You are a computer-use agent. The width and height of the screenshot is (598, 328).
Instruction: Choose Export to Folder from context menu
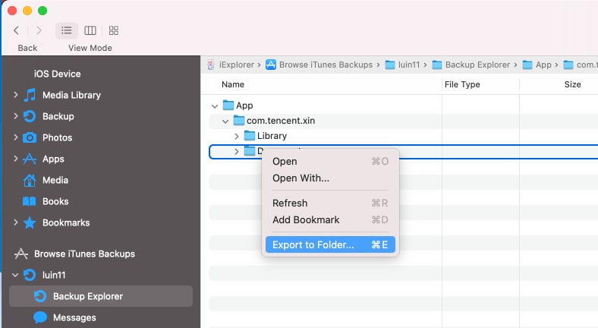(x=330, y=244)
